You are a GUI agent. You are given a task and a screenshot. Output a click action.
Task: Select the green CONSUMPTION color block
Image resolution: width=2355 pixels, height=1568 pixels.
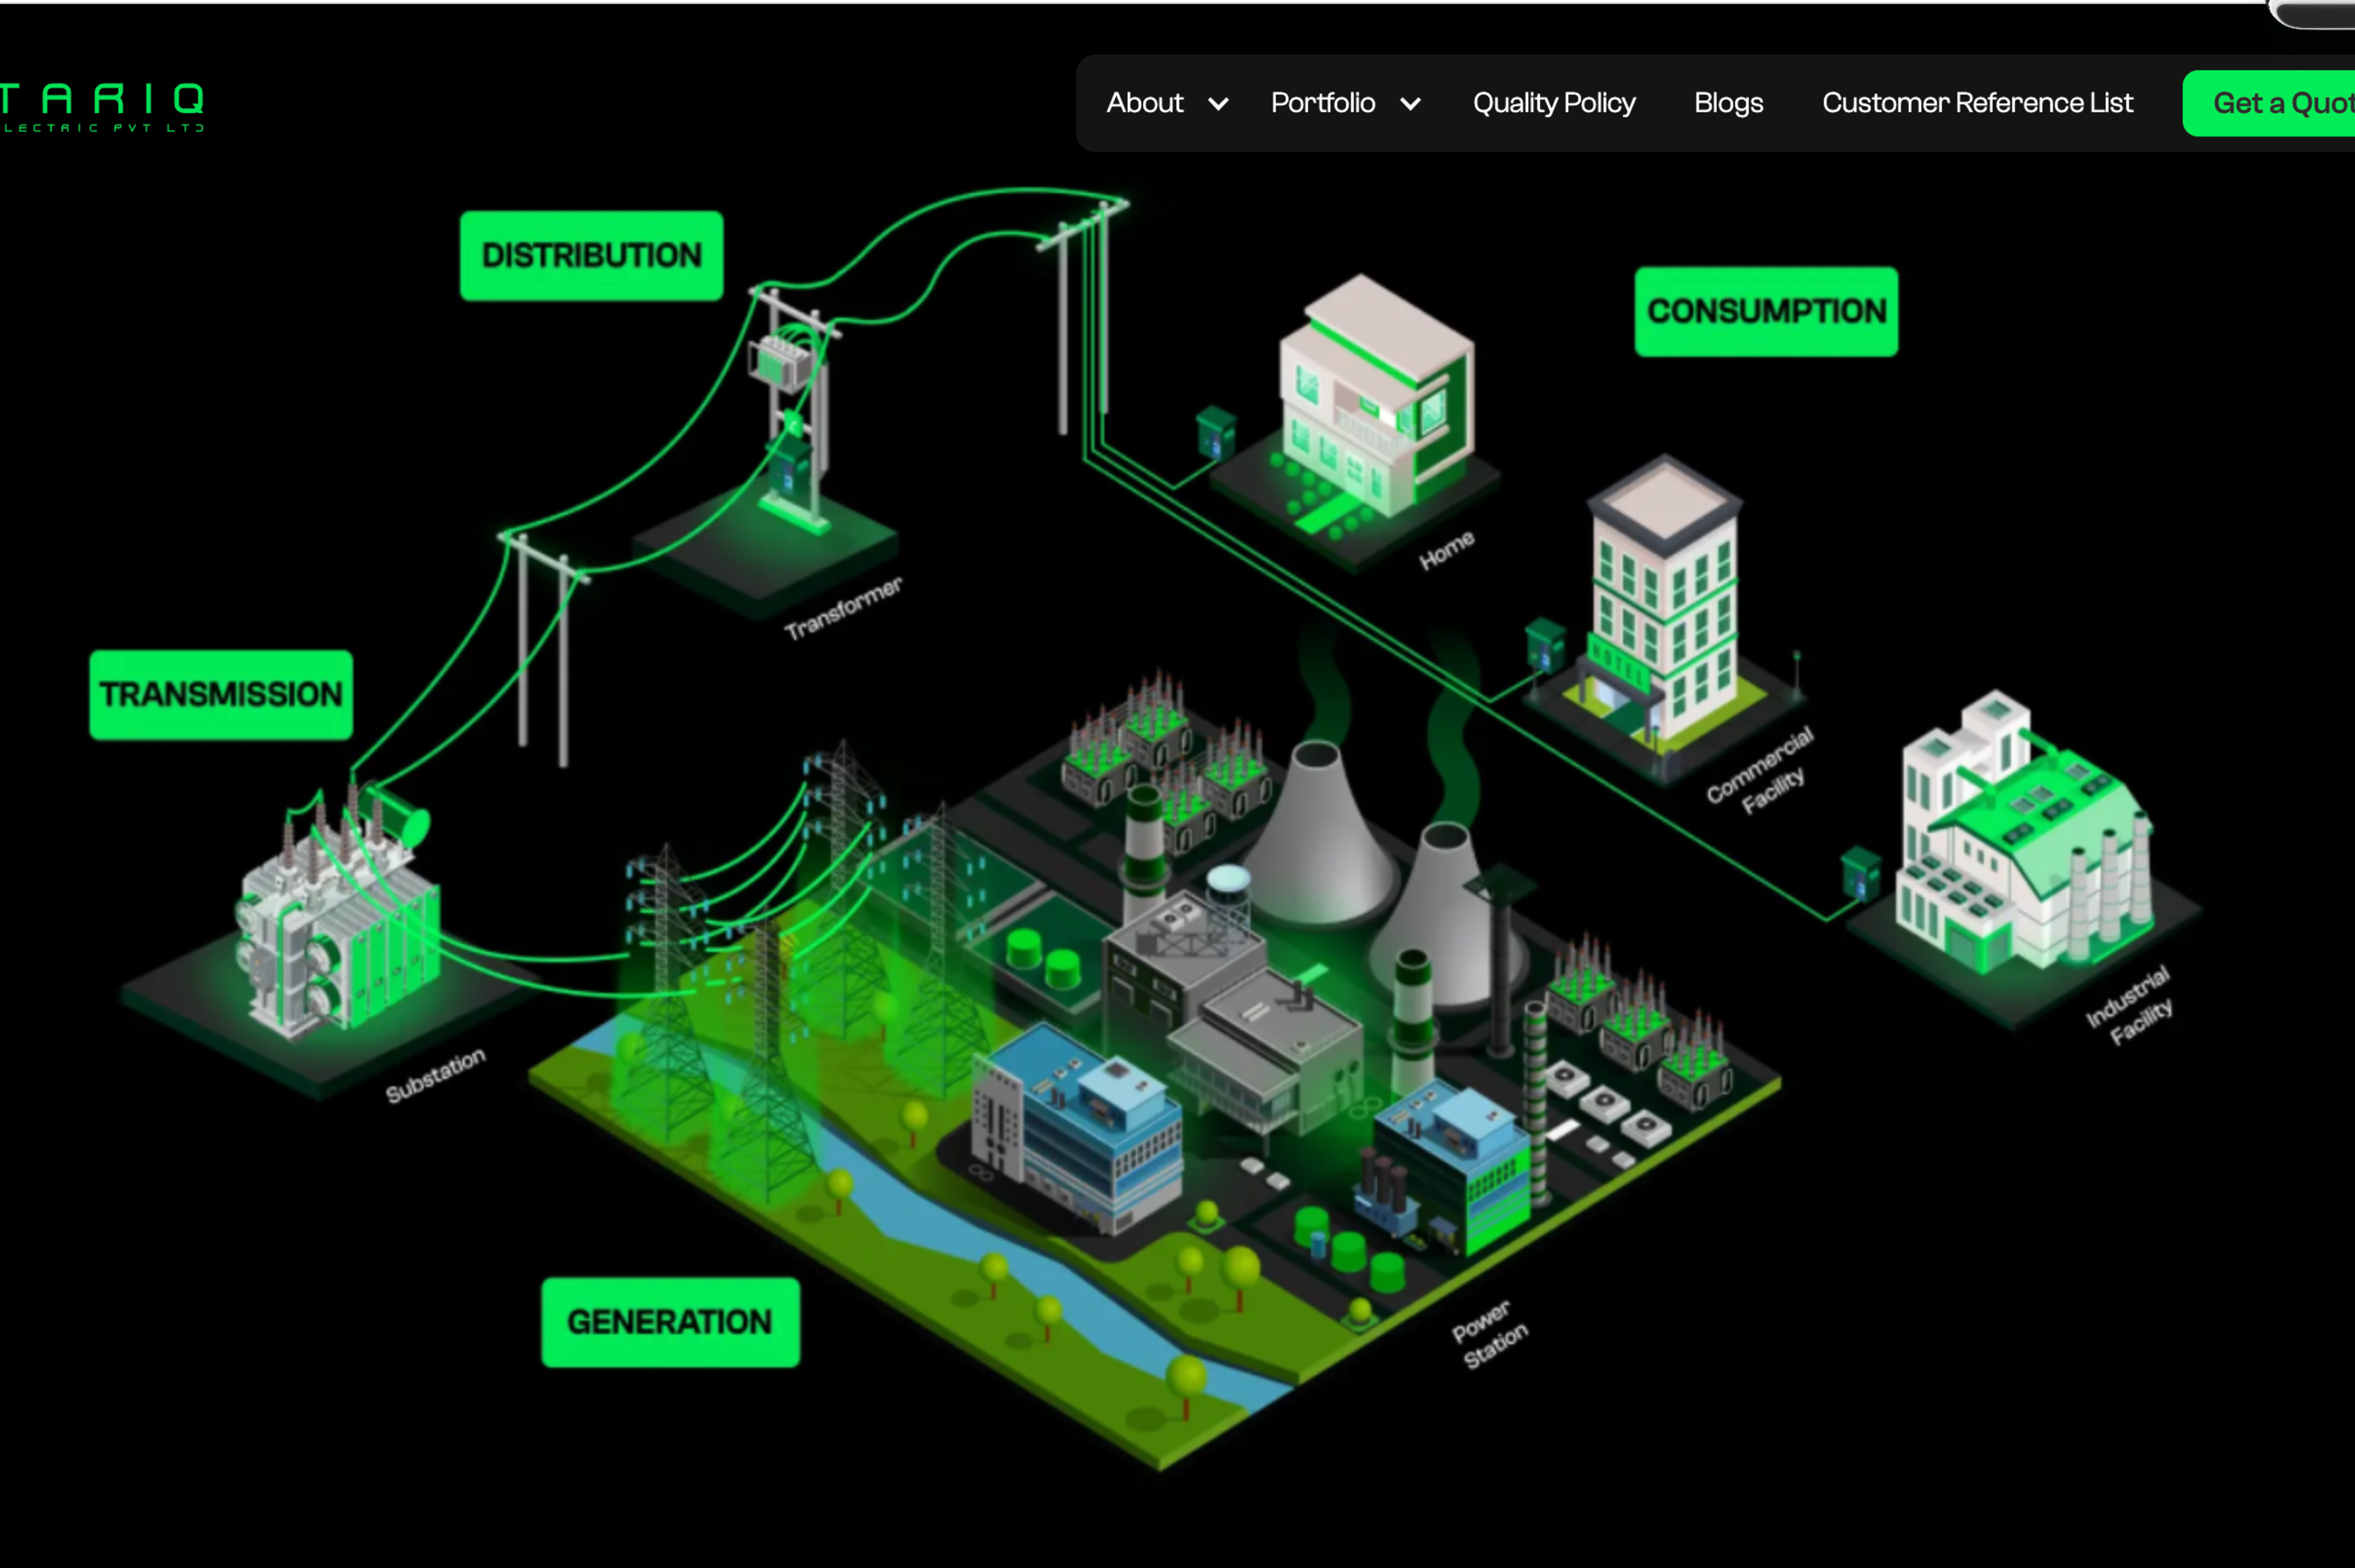1765,311
